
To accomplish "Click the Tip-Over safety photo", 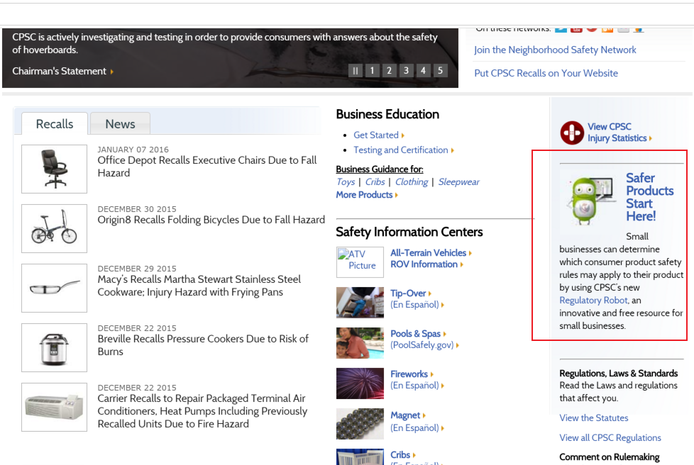I will (x=360, y=303).
